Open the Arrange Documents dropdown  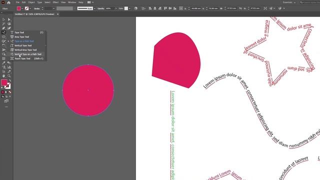tap(90, 2)
